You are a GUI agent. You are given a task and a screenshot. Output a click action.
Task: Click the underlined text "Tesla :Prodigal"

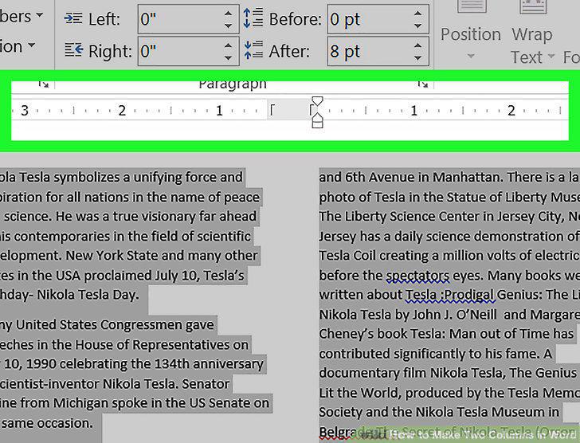450,295
